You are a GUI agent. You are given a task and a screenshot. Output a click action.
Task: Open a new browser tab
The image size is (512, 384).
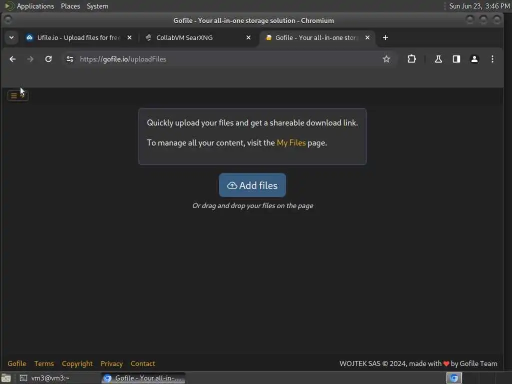(385, 37)
